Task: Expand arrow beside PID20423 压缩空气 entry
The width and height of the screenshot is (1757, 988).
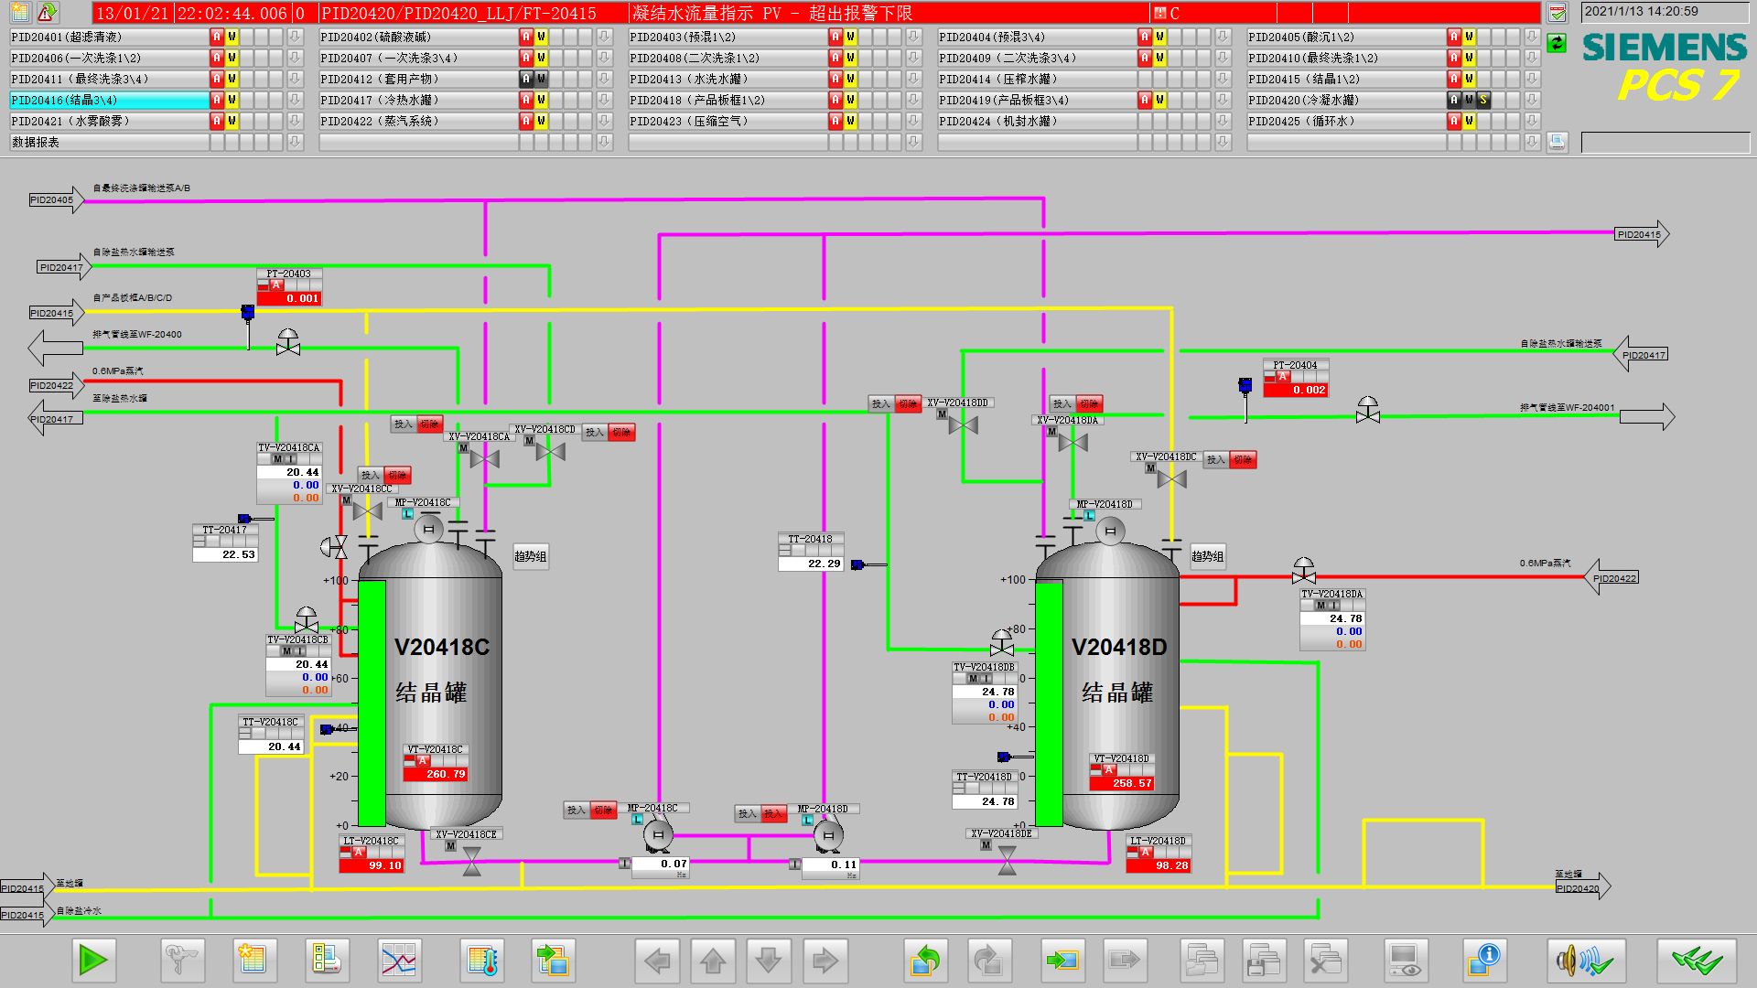Action: tap(913, 121)
